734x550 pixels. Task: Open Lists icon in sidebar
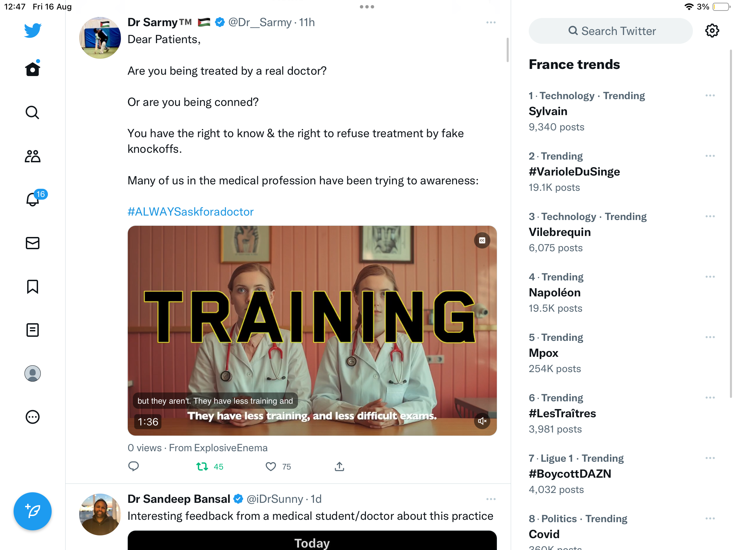(x=33, y=330)
